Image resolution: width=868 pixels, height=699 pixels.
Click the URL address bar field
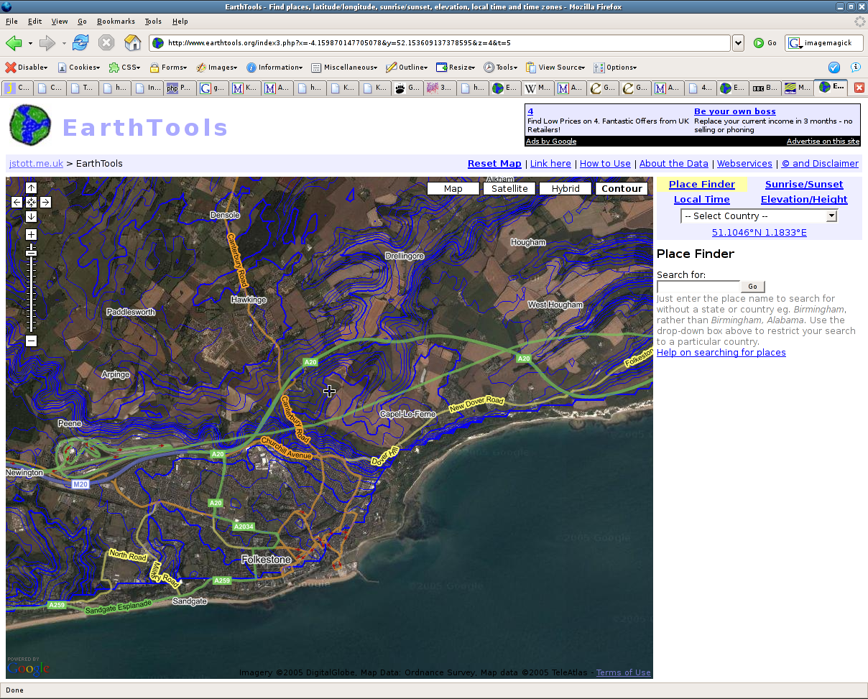click(441, 43)
